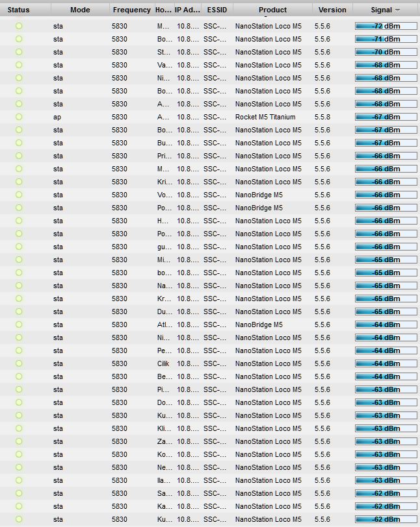Screen dimensions: 420x527
Task: Select status icon of host Atl... row
Action: click(19, 325)
